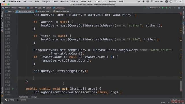Click the demo project breadcrumb
185x104 pixels.
coord(6,8)
